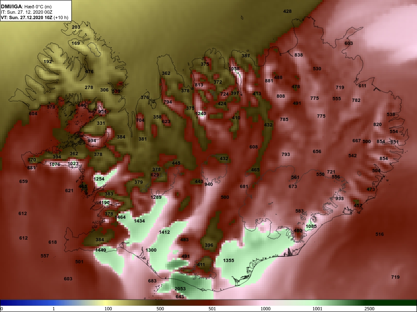Click the 1355 value on the map
Screen dimensions: 417x312
point(229,260)
